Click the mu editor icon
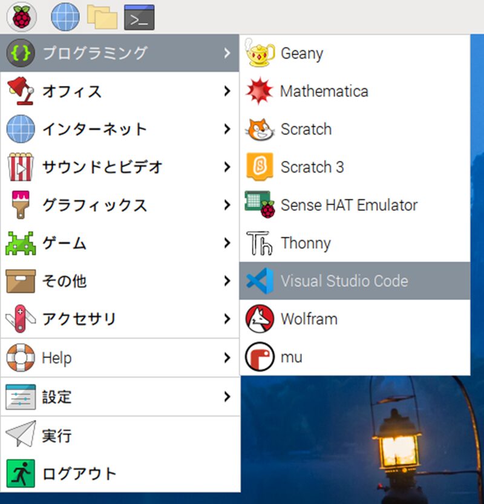The image size is (484, 504). (260, 357)
